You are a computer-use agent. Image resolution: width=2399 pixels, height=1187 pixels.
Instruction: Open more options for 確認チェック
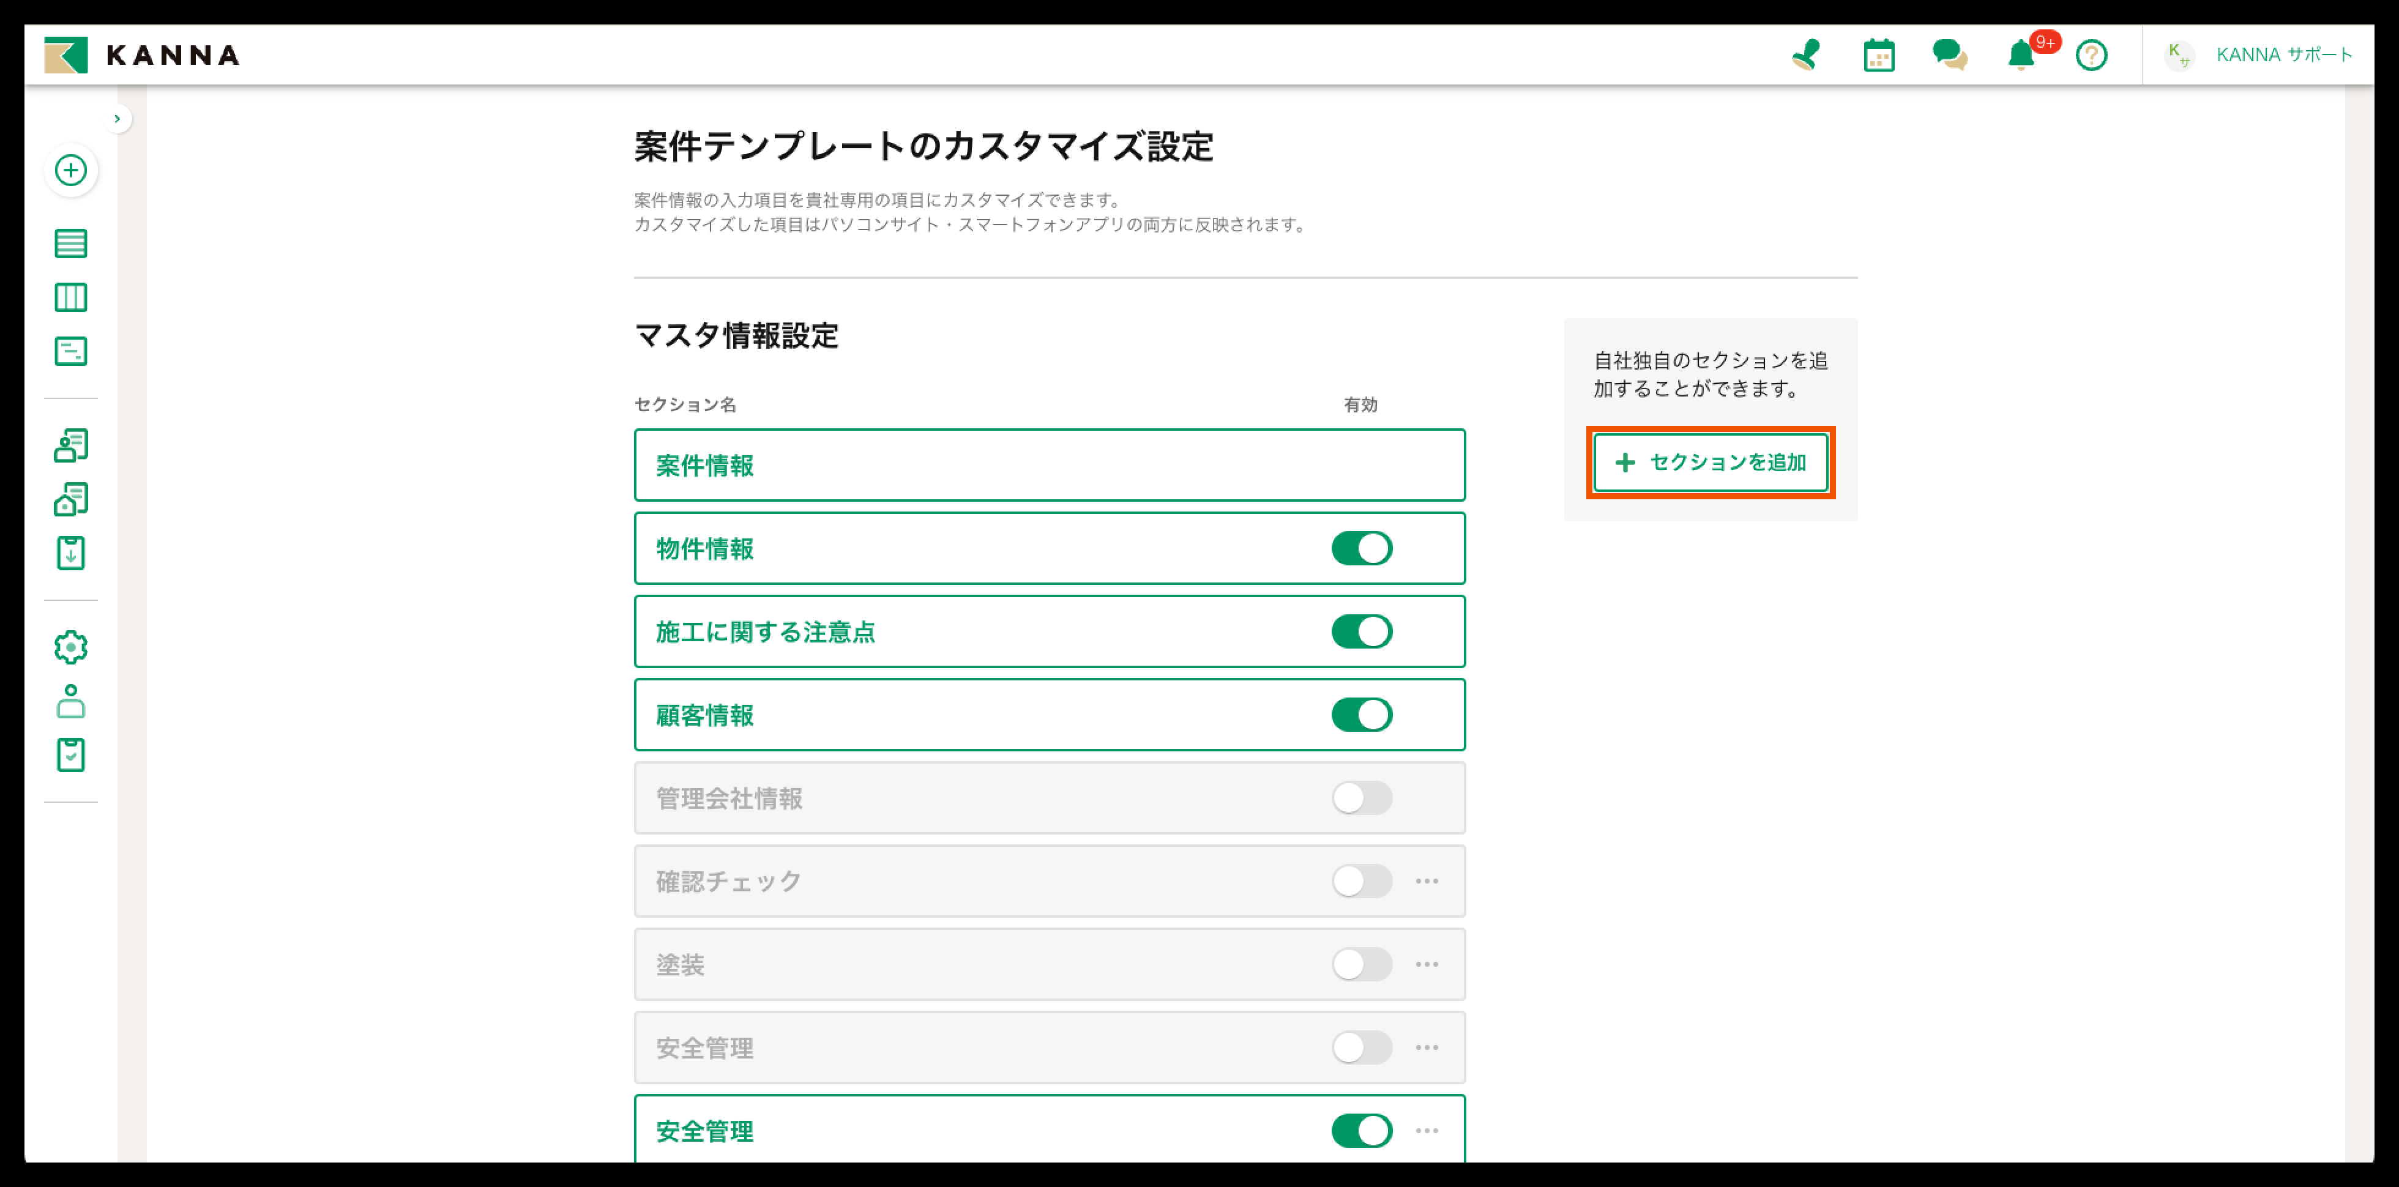click(x=1427, y=880)
